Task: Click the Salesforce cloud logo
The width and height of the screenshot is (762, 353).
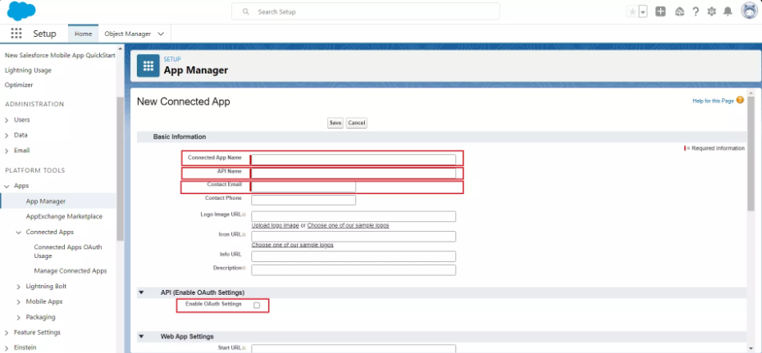Action: click(21, 11)
